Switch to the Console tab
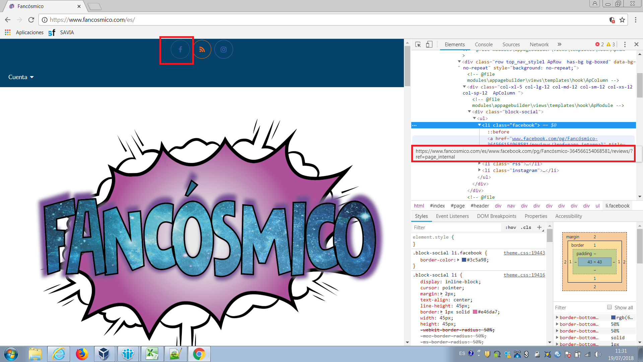643x362 pixels. click(x=484, y=45)
